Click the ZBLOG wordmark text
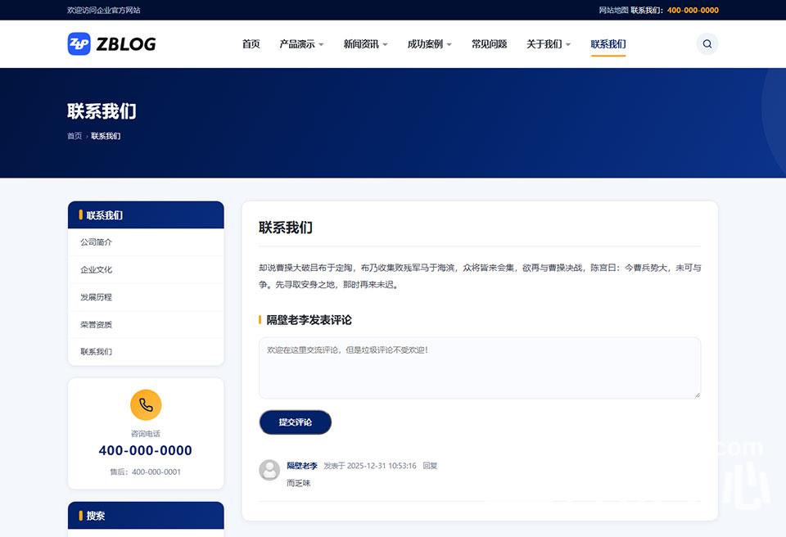 tap(126, 44)
